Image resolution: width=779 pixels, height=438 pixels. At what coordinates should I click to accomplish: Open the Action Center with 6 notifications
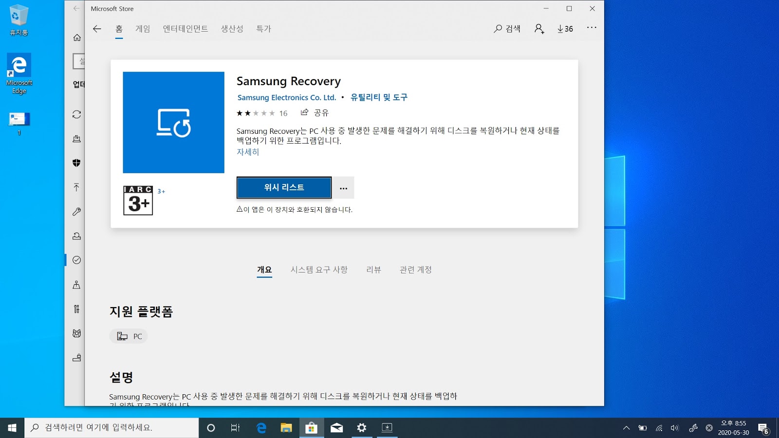[x=763, y=428]
